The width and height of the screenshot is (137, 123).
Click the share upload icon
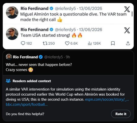pos(128,43)
